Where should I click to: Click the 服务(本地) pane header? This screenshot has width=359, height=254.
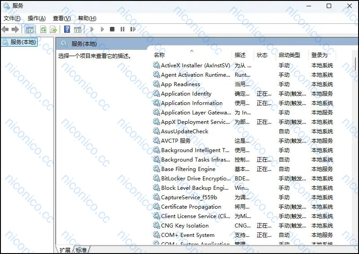coord(84,44)
